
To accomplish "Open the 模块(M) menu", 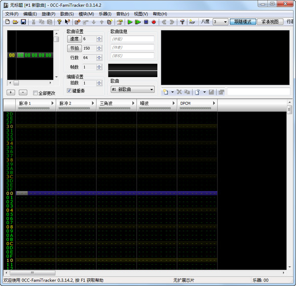I will click(x=86, y=14).
